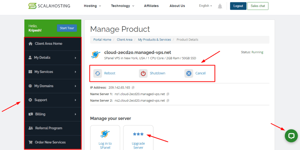Copy Name Server 2 to clipboard
This screenshot has height=150, width=300.
(x=168, y=101)
